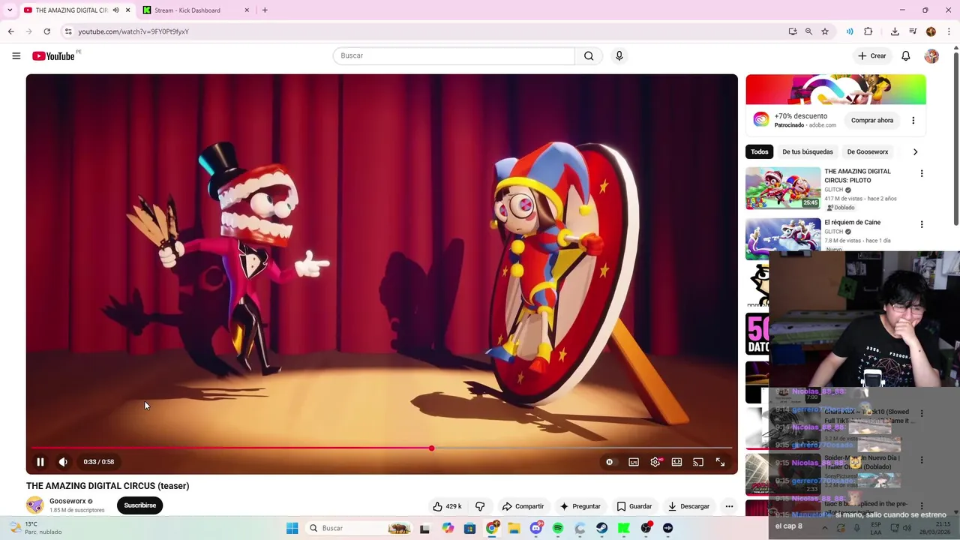Open the zoom magnifier in address bar
960x540 pixels.
coord(808,31)
